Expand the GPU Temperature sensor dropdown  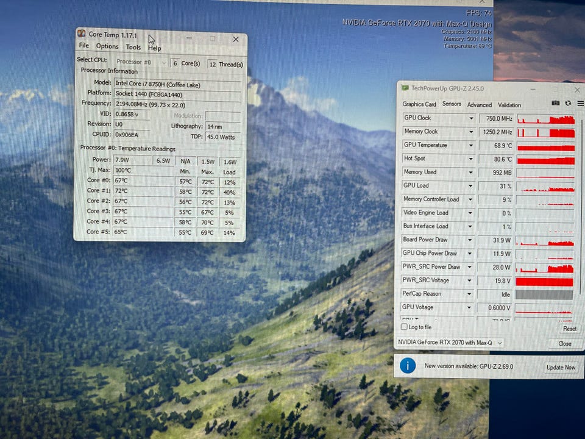471,145
